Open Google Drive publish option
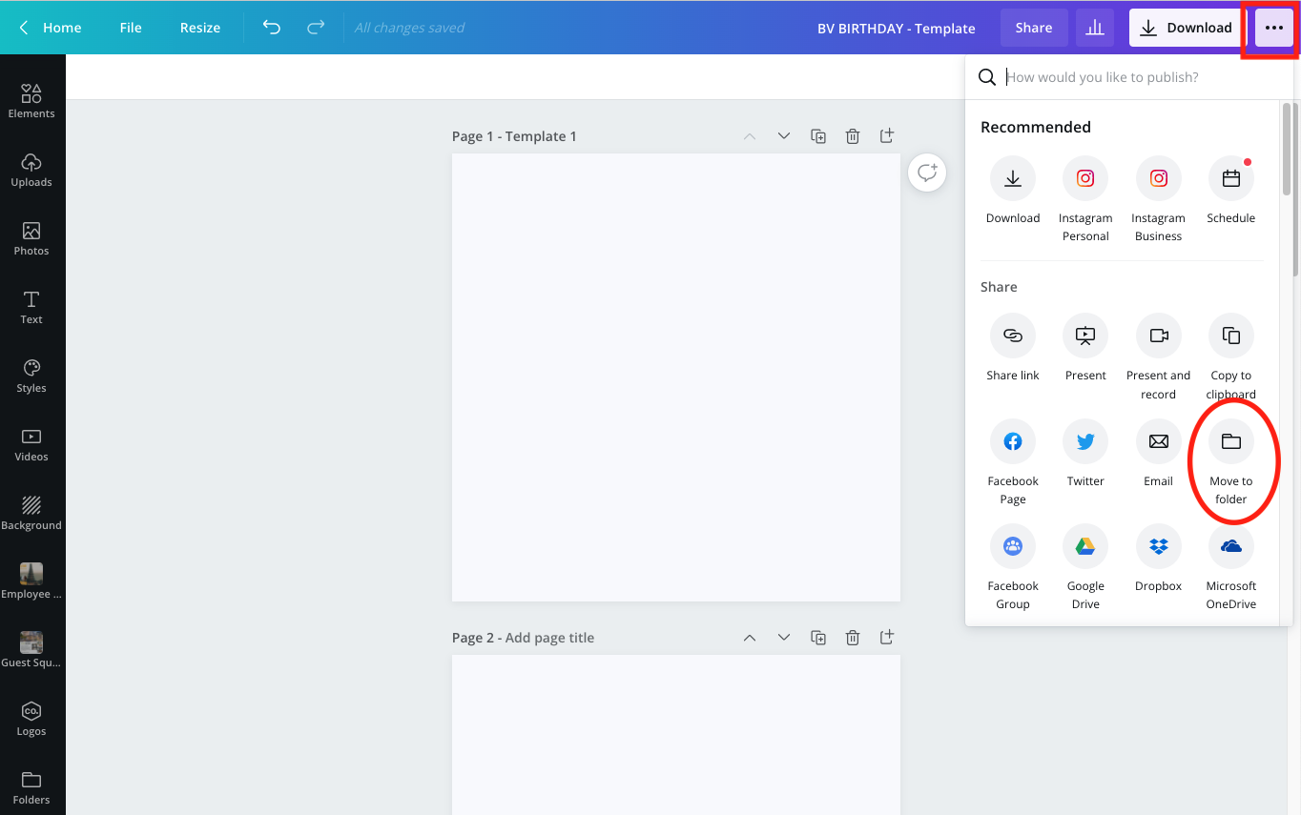1301x815 pixels. point(1085,546)
